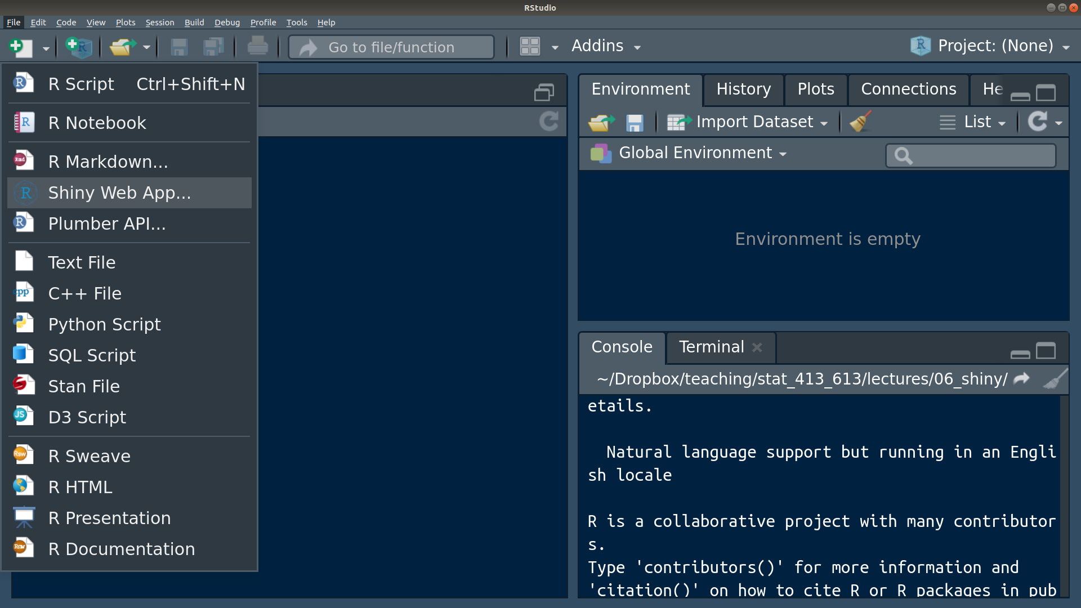Click the Restore source pane icon
Screen dimensions: 1081x608
tap(544, 92)
